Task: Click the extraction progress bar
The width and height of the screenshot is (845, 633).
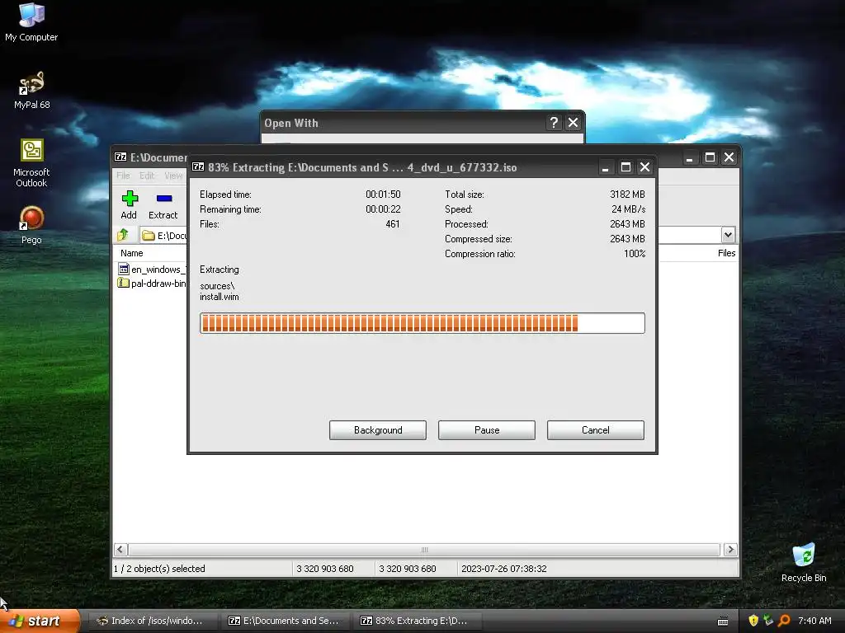Action: coord(422,323)
